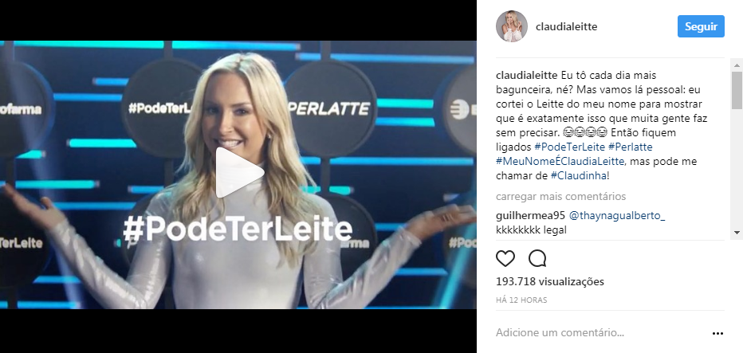This screenshot has width=743, height=353.
Task: Open the #MeuNomeÉClaudiaLeitte hashtag
Action: (x=560, y=162)
